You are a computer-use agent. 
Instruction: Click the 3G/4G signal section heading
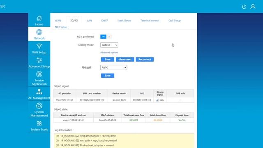pyautogui.click(x=61, y=86)
